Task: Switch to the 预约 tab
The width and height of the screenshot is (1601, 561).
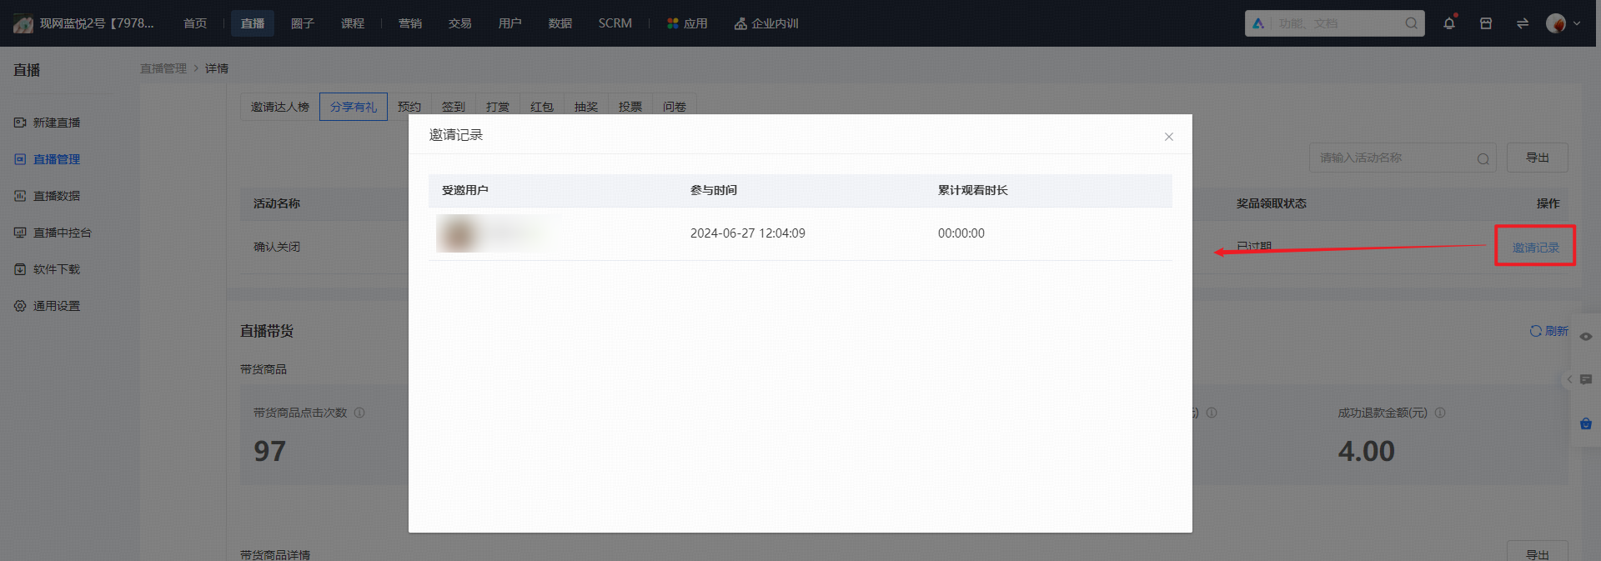Action: click(x=409, y=107)
